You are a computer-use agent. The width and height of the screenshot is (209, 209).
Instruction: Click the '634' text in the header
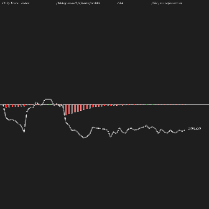coord(120,3)
